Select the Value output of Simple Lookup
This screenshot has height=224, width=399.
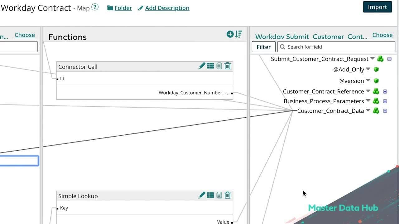[223, 222]
